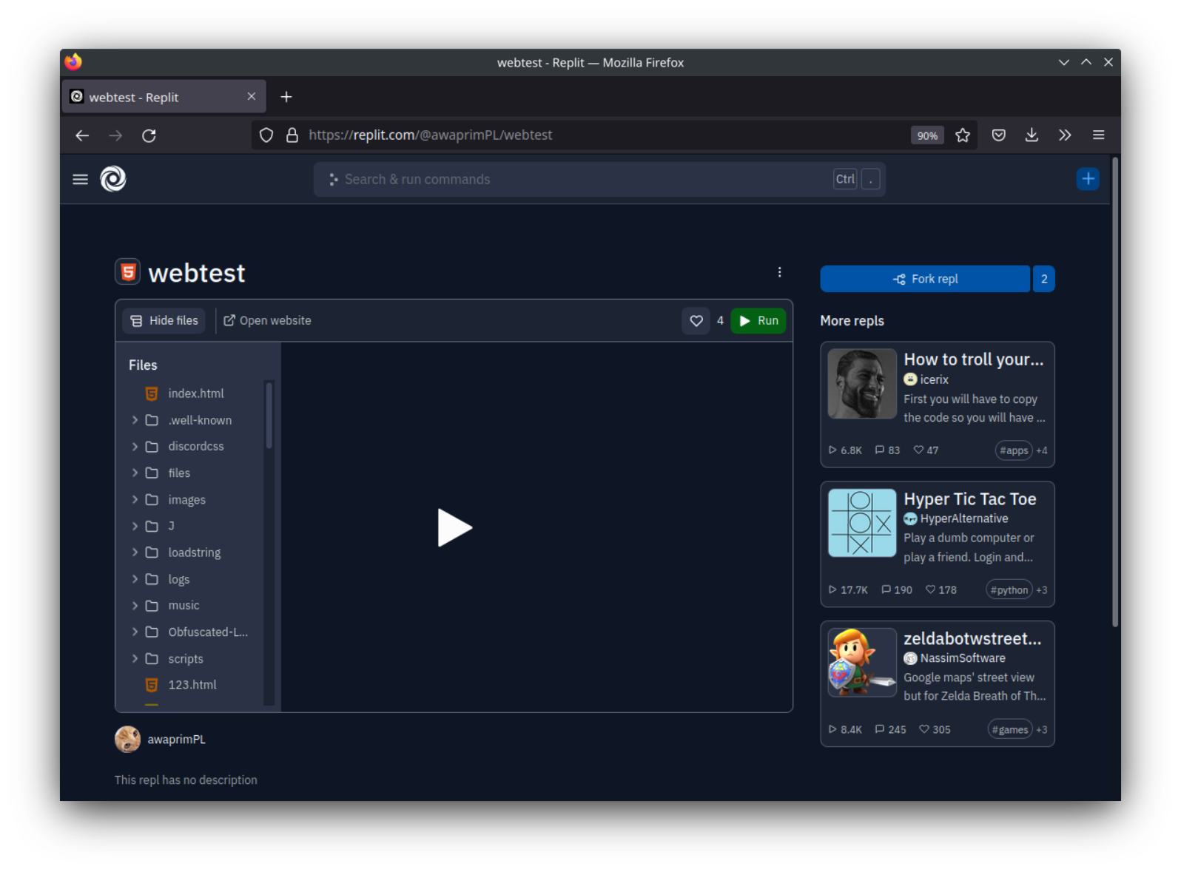This screenshot has width=1181, height=872.
Task: Expand the scripts folder chevron
Action: tap(135, 658)
